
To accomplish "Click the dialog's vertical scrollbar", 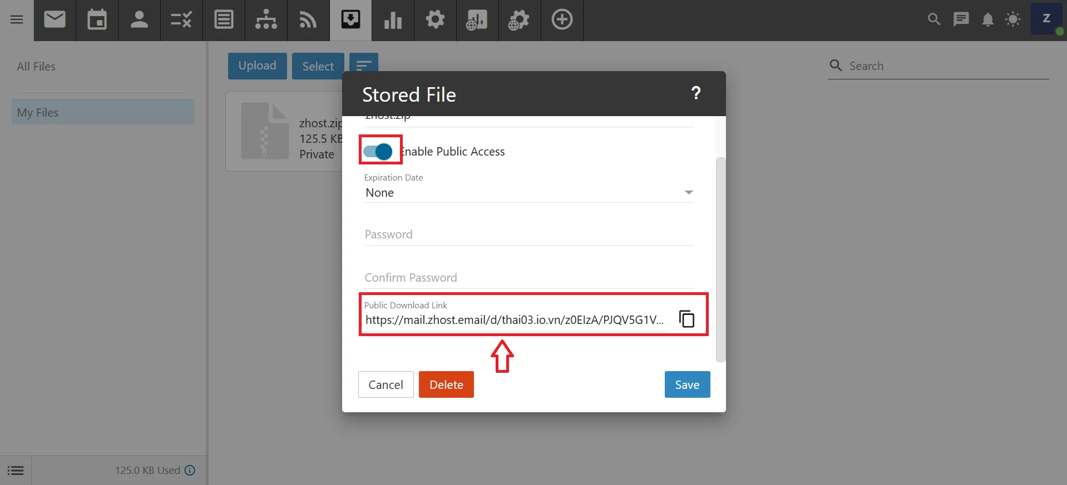I will (720, 259).
